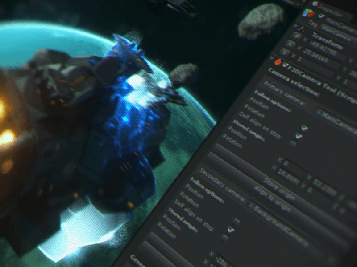Enable primary camera Self align on stop
The height and width of the screenshot is (267, 357).
(293, 143)
